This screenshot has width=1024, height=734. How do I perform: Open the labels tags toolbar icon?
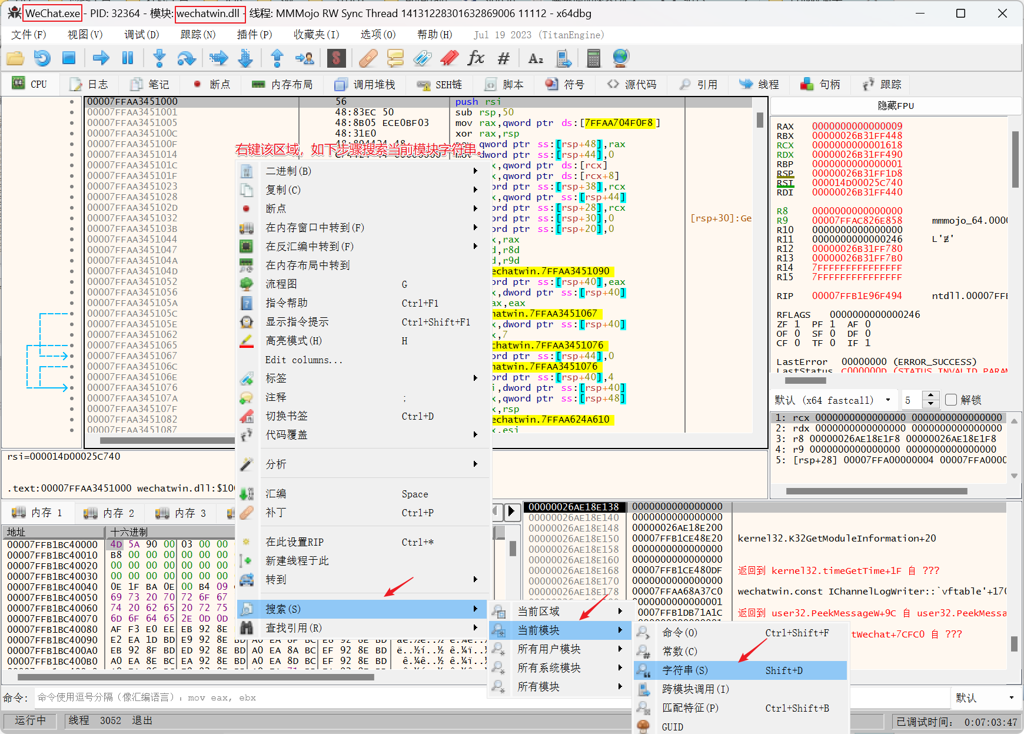[422, 58]
